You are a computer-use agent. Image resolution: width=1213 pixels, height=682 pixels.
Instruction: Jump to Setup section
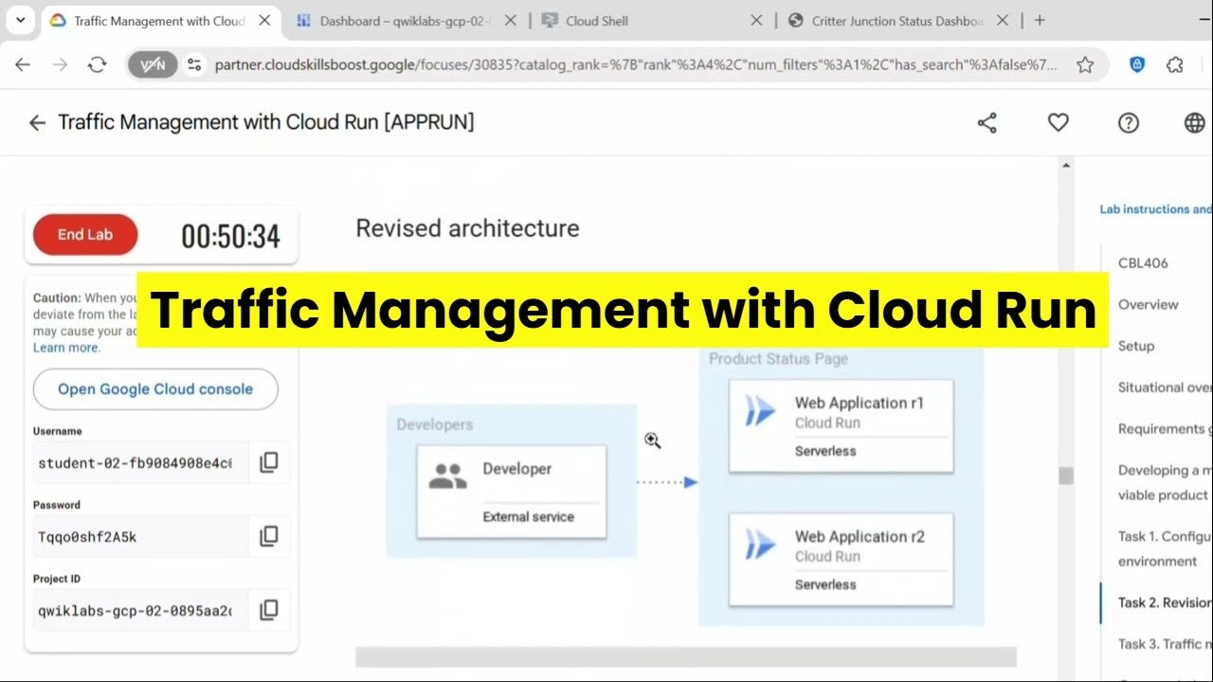point(1136,346)
